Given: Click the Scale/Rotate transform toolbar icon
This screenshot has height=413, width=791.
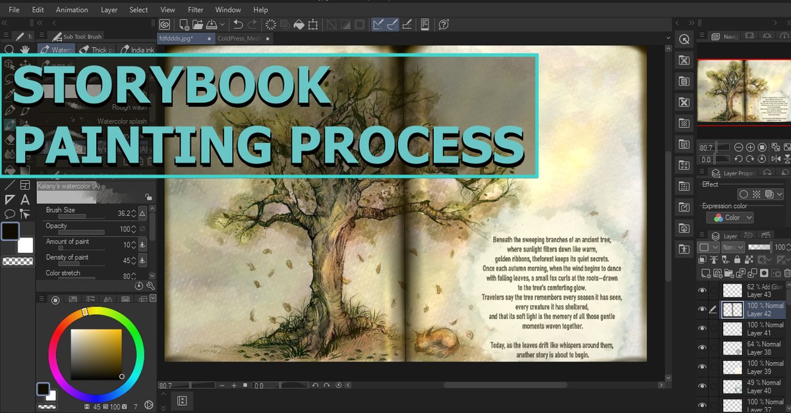Looking at the screenshot, I should coord(313,24).
